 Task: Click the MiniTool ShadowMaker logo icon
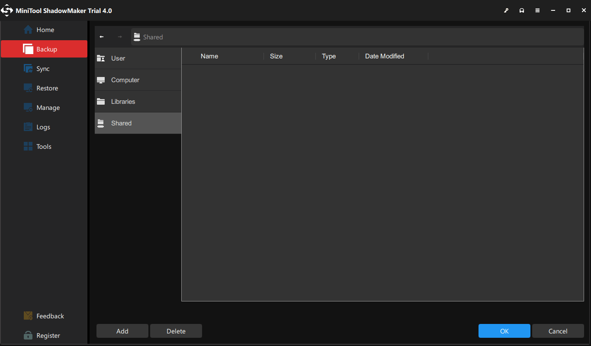point(7,10)
